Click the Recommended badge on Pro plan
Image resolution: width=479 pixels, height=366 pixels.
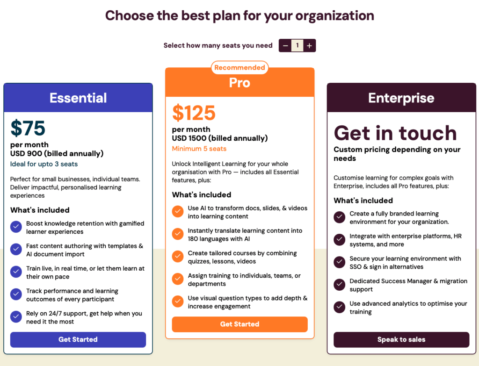239,67
